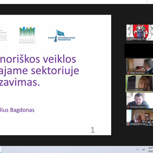The width and height of the screenshot is (153, 153).
Task: Select Reda Lukošienė video thumbnail
Action: pos(140,118)
